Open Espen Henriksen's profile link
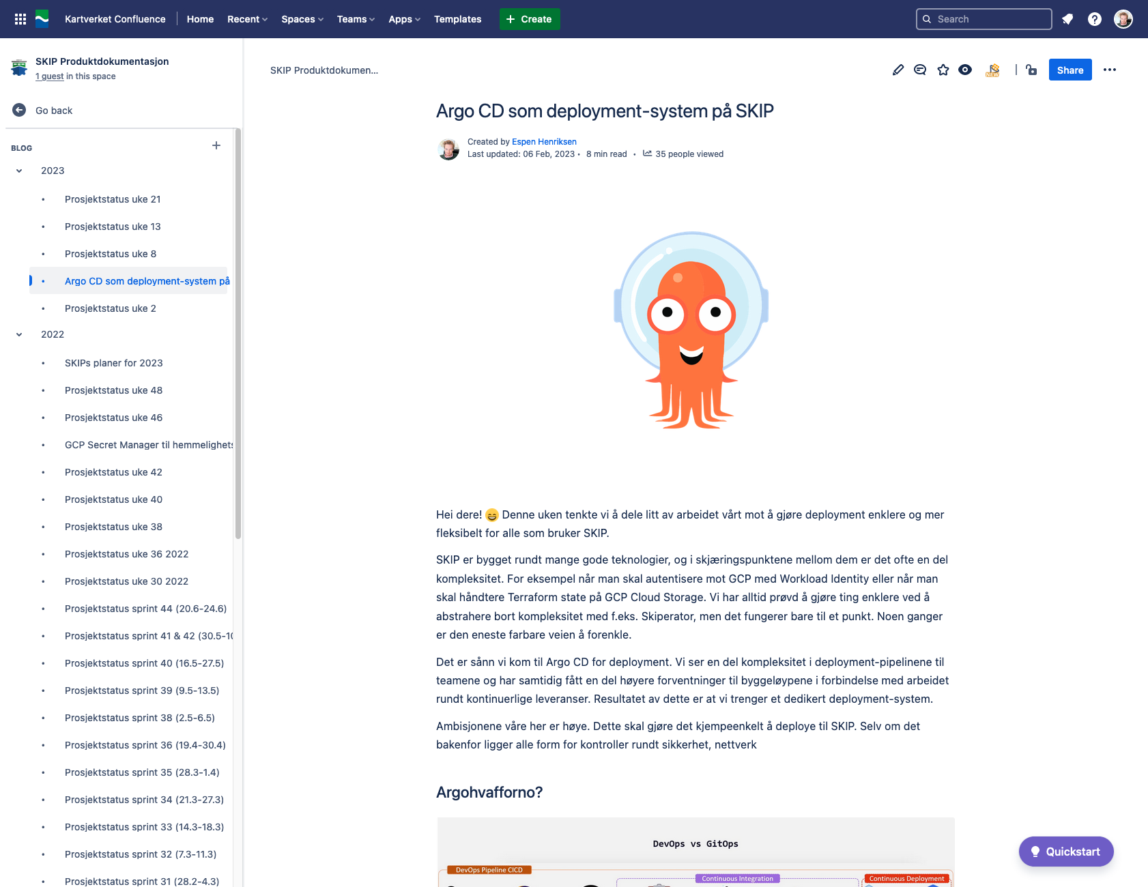1148x887 pixels. click(x=544, y=142)
